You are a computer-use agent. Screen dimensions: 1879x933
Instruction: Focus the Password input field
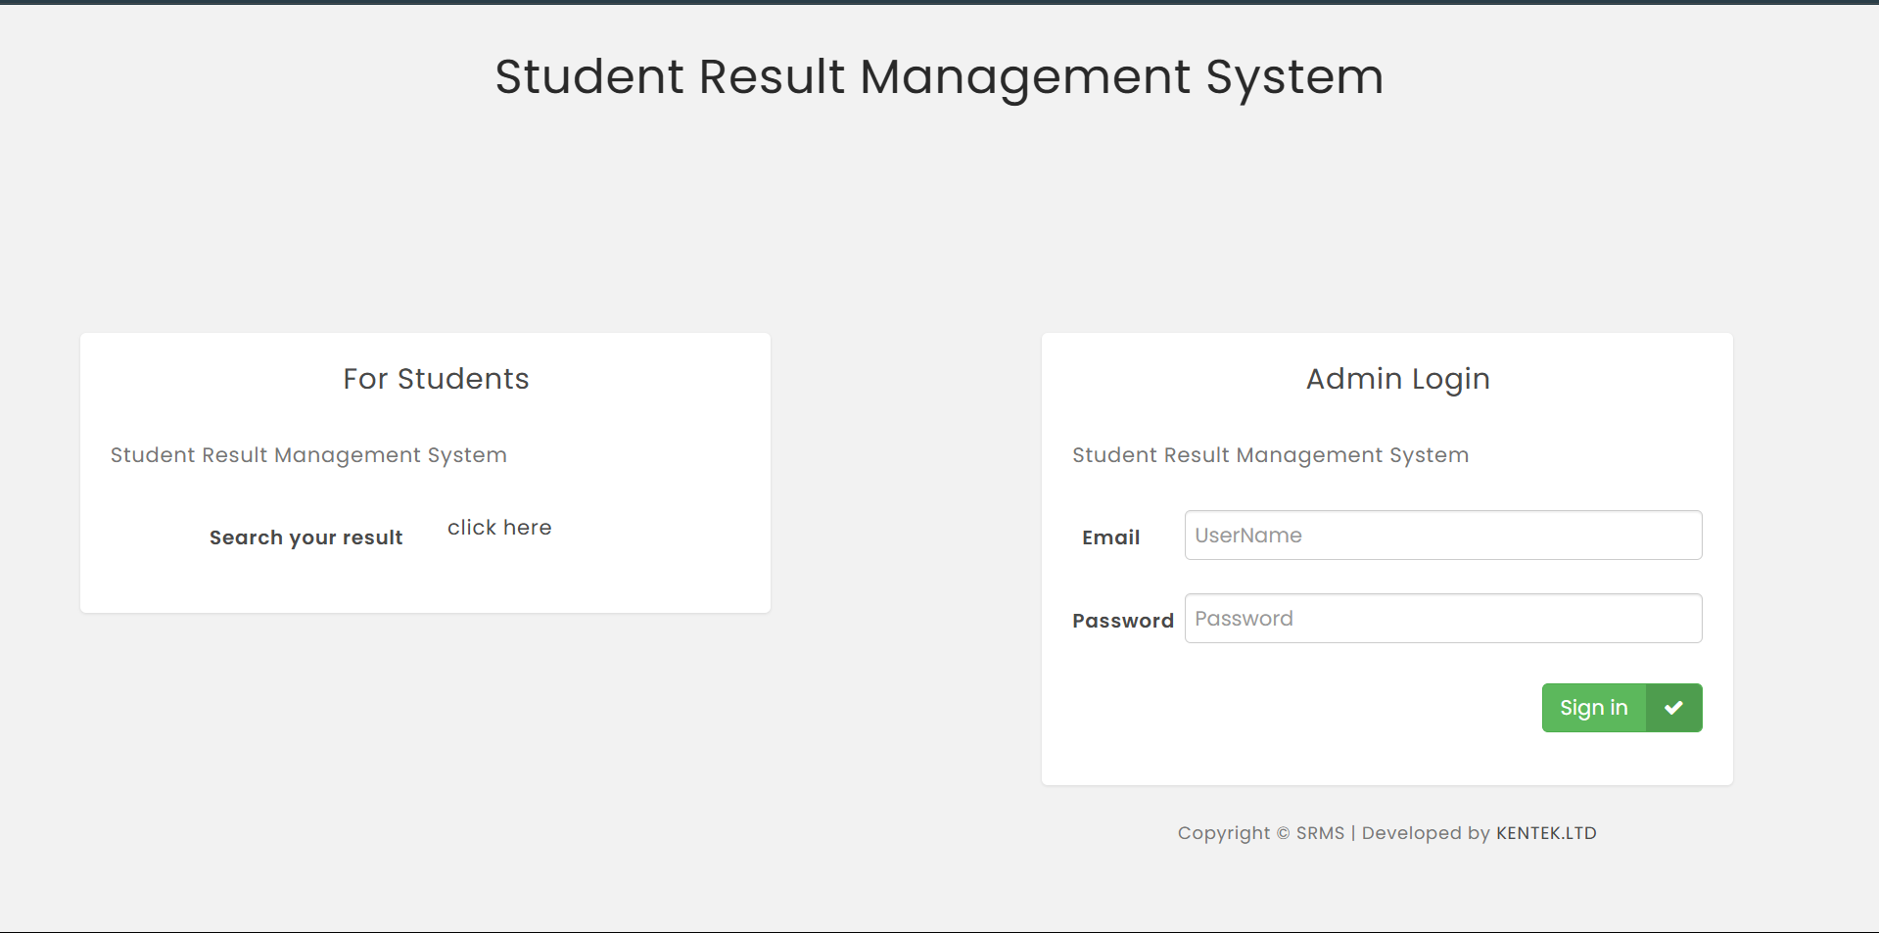[x=1442, y=619]
